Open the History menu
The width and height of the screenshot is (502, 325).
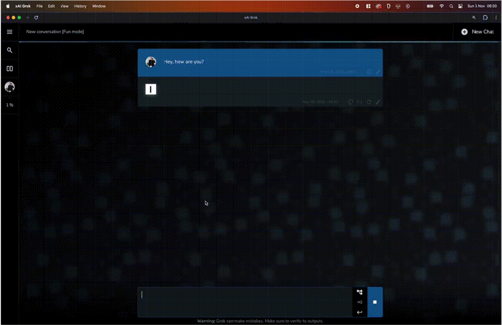[x=80, y=6]
